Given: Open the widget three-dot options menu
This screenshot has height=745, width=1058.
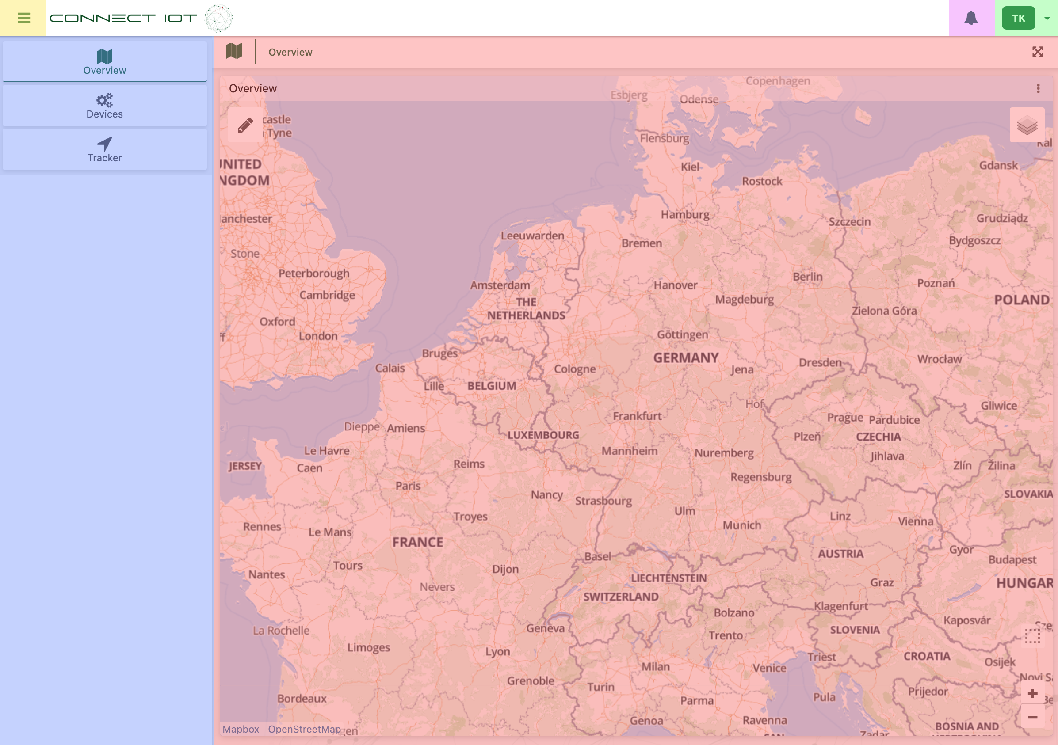Looking at the screenshot, I should (x=1038, y=88).
